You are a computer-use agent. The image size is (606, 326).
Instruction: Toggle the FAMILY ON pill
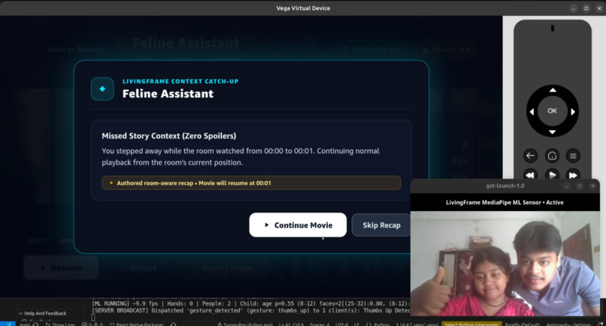pos(446,50)
